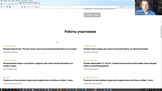Open Windows taskbar search
Screen dimensions: 162x91
pyautogui.click(x=5, y=90)
